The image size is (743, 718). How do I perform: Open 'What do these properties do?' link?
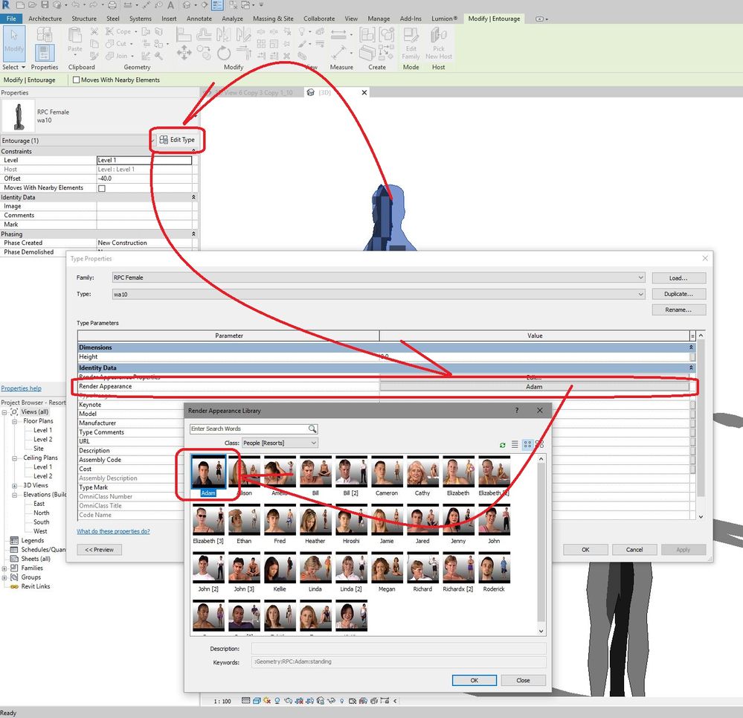click(x=113, y=531)
